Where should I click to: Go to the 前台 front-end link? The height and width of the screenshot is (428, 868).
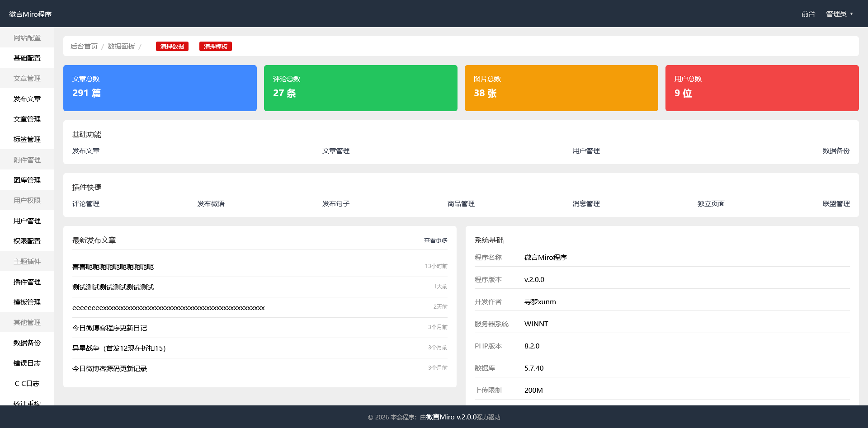tap(808, 14)
